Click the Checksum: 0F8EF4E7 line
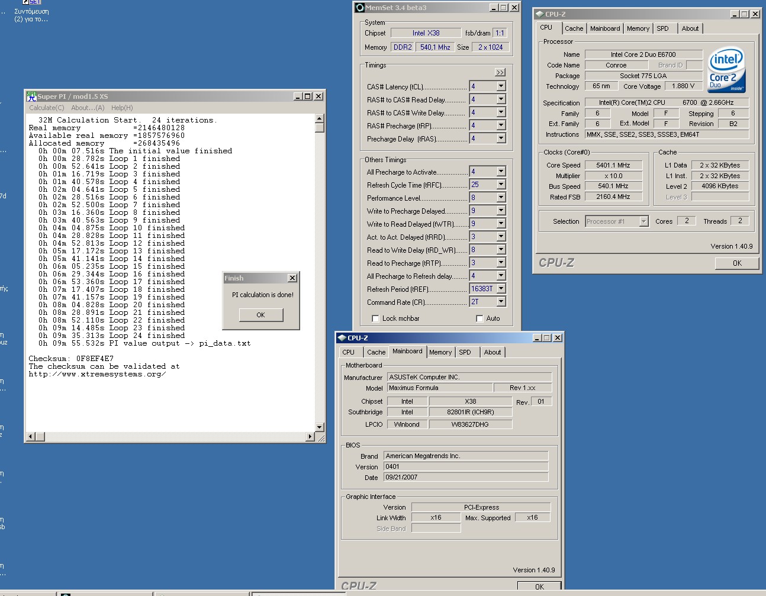The image size is (766, 596). coord(71,359)
